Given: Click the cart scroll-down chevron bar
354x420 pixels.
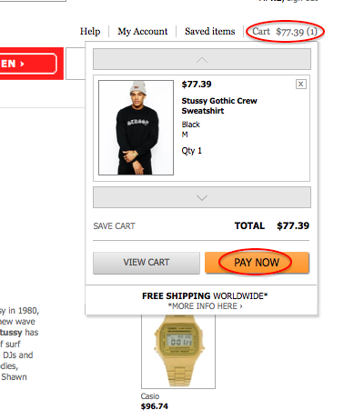Looking at the screenshot, I should coord(202,197).
